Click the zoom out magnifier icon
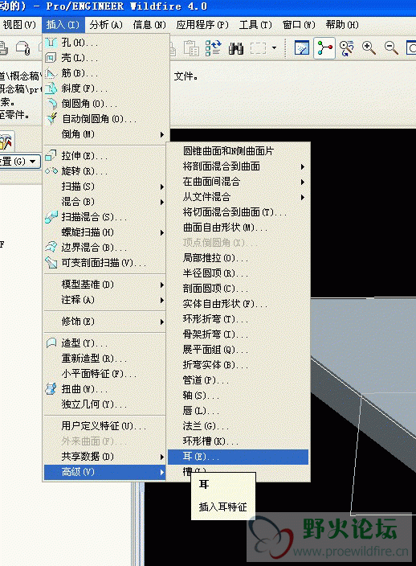The image size is (416, 566). point(391,48)
